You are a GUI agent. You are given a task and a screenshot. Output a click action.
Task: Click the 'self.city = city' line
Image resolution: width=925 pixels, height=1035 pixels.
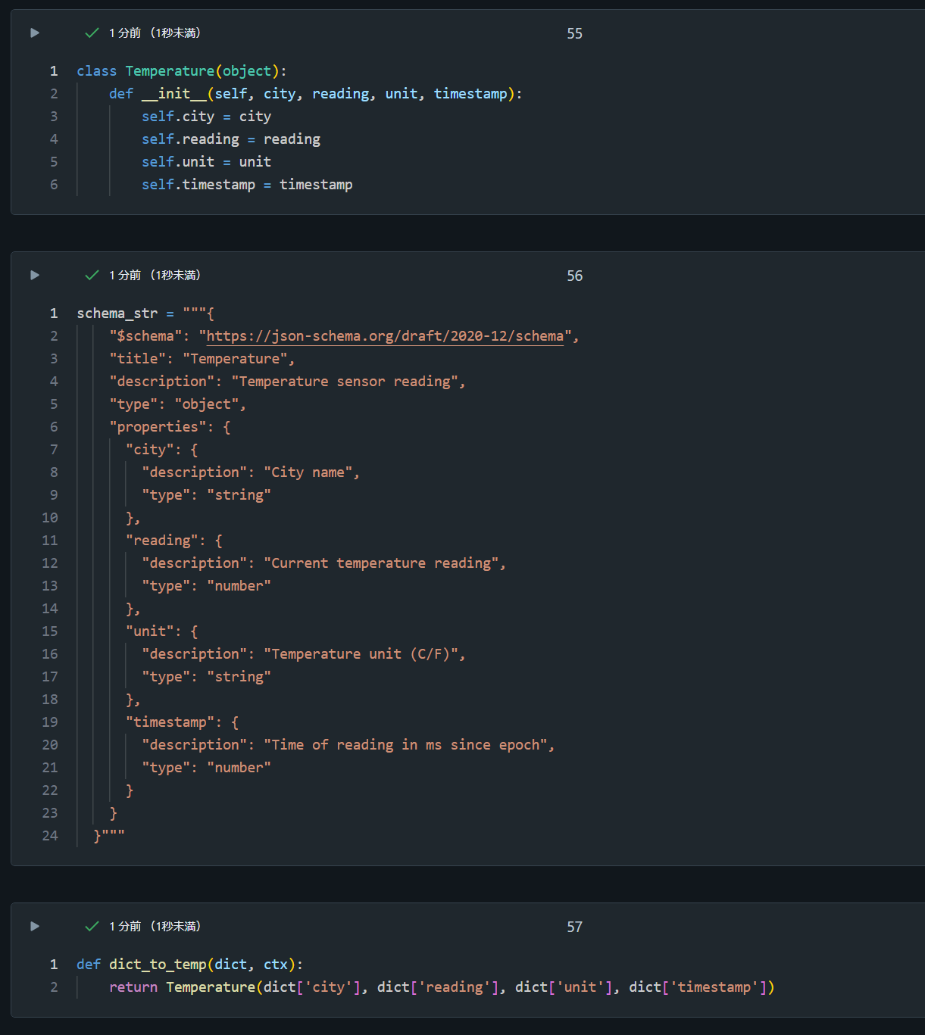[206, 117]
